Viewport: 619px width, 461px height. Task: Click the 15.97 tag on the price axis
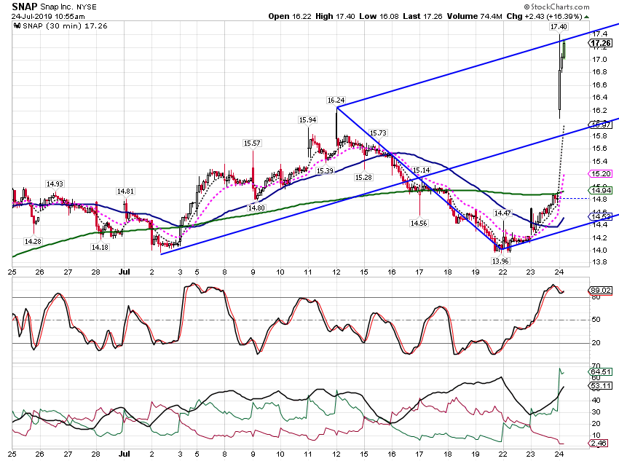click(x=601, y=125)
